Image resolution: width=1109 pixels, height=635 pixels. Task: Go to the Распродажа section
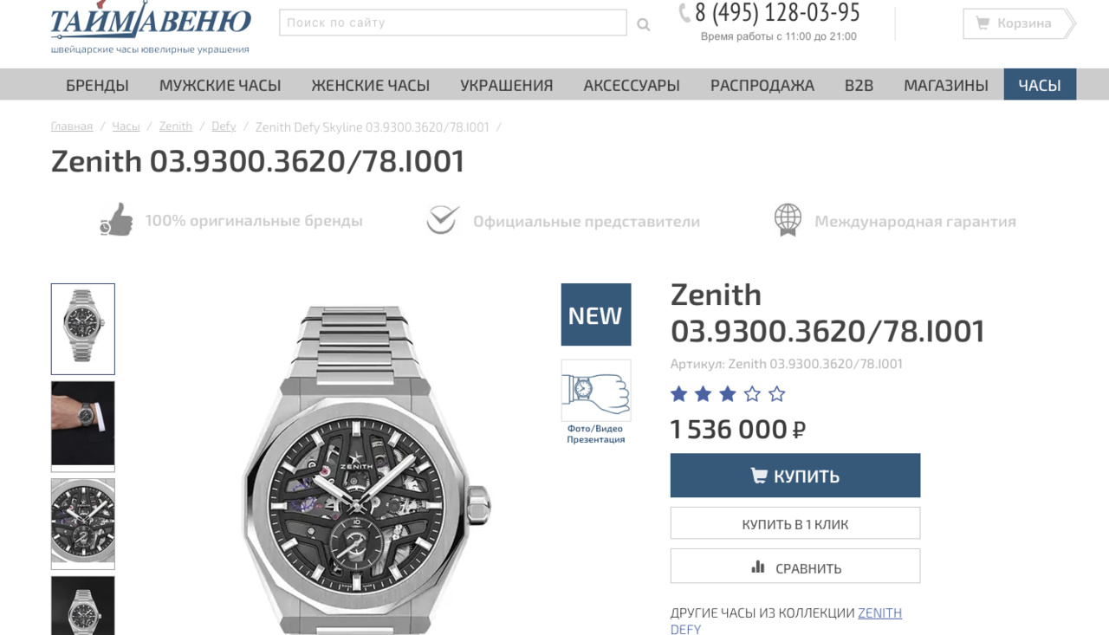[x=762, y=85]
